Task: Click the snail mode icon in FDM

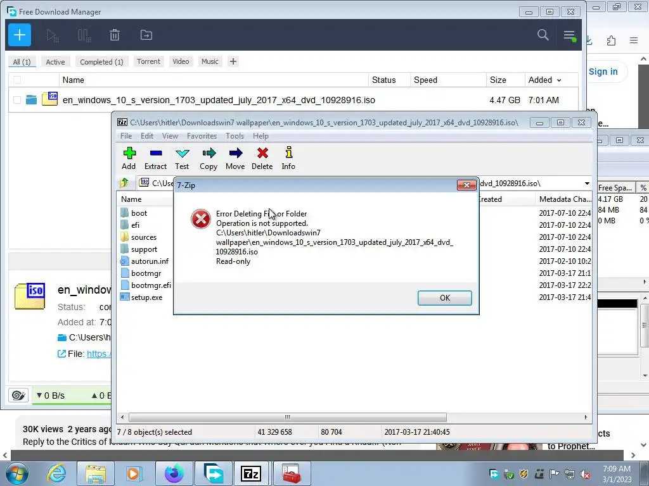Action: [x=18, y=396]
